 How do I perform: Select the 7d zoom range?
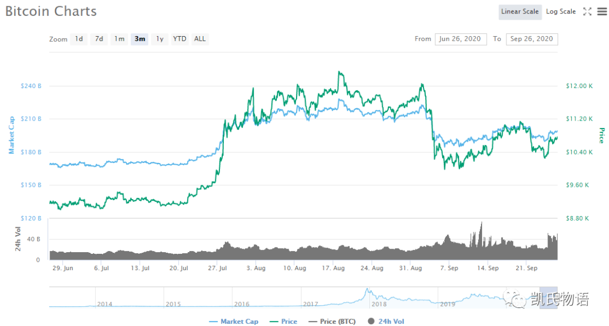(99, 39)
